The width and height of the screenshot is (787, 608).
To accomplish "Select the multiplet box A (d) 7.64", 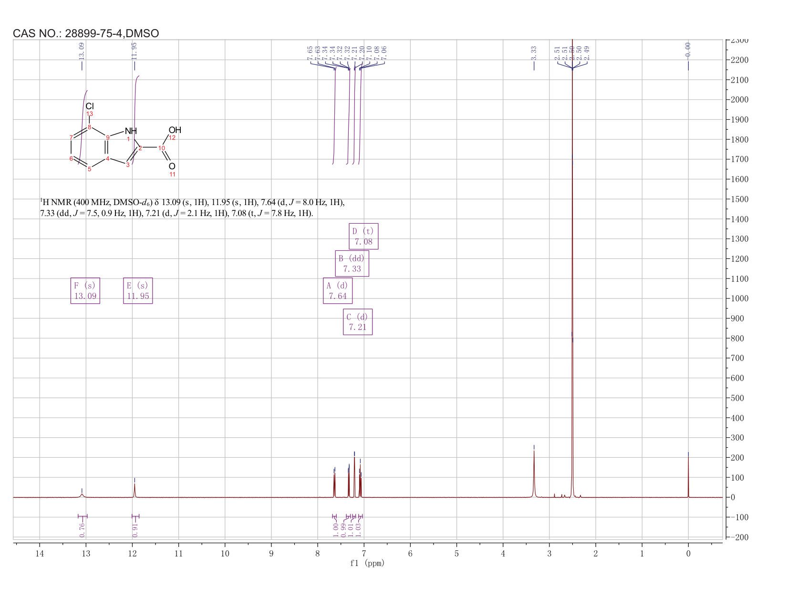I will [338, 291].
